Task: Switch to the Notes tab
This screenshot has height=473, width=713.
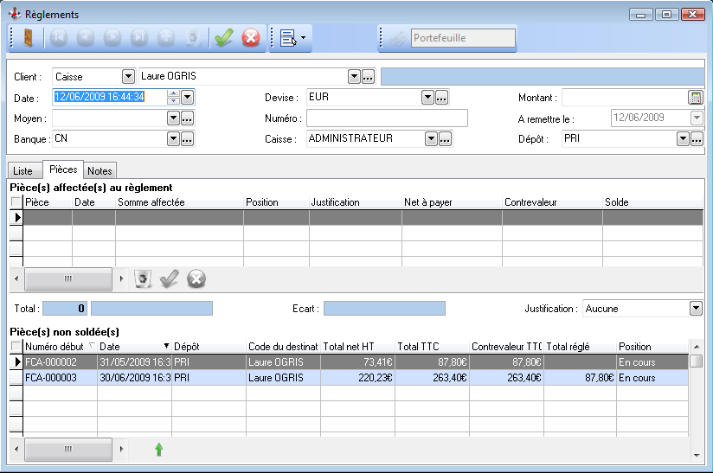Action: click(100, 171)
